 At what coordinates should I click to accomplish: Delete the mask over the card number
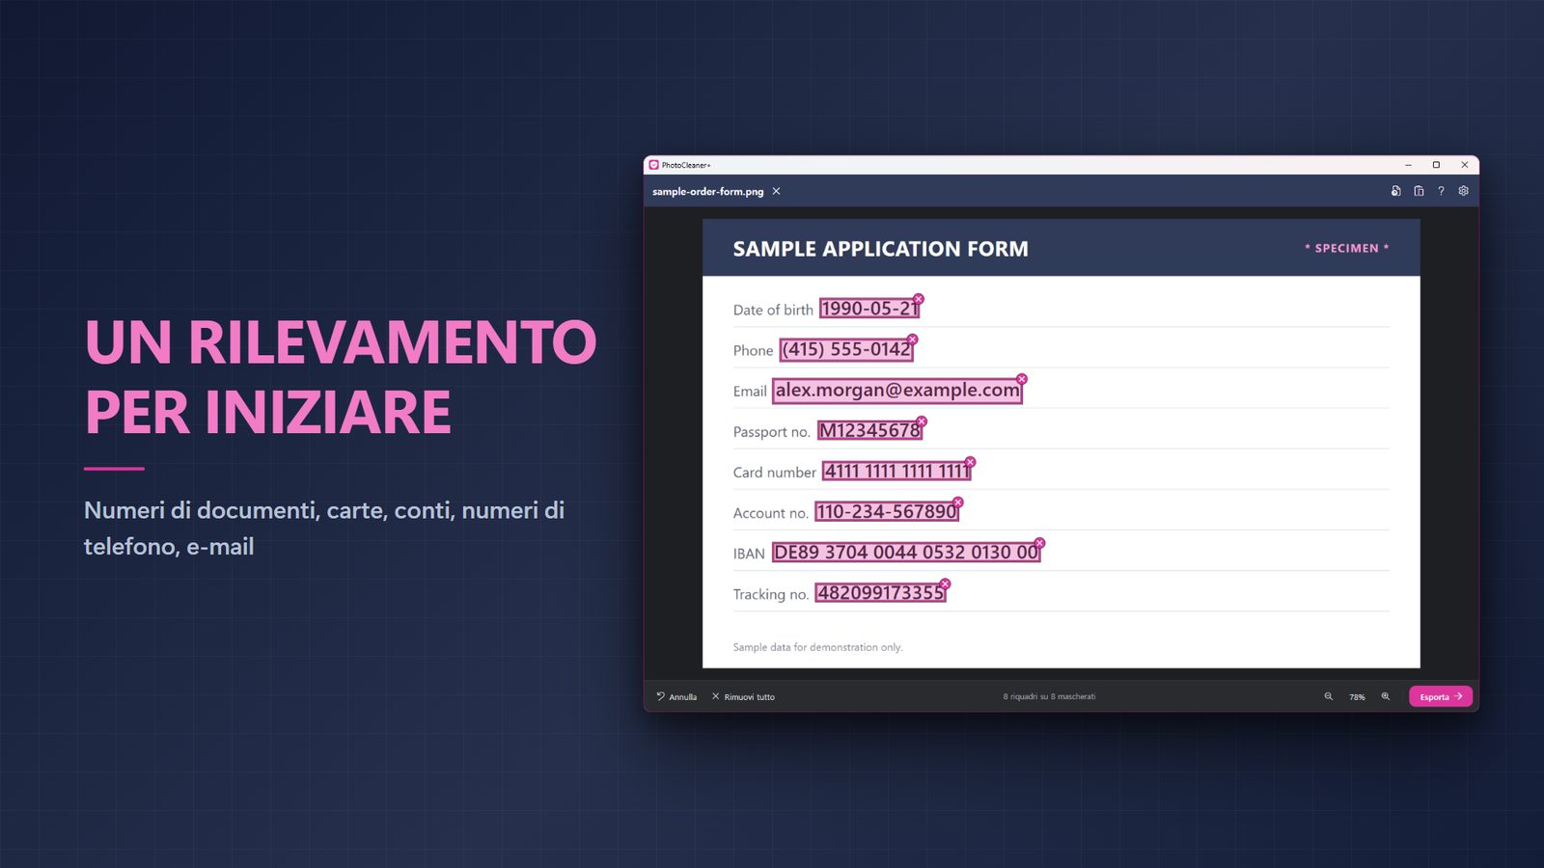(x=971, y=462)
